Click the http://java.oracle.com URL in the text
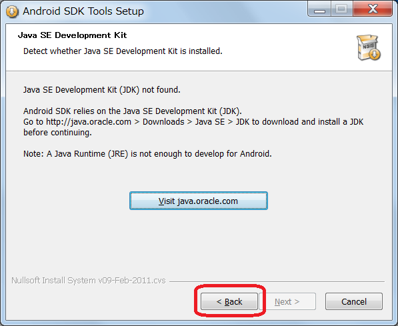The height and width of the screenshot is (326, 398). pyautogui.click(x=89, y=122)
